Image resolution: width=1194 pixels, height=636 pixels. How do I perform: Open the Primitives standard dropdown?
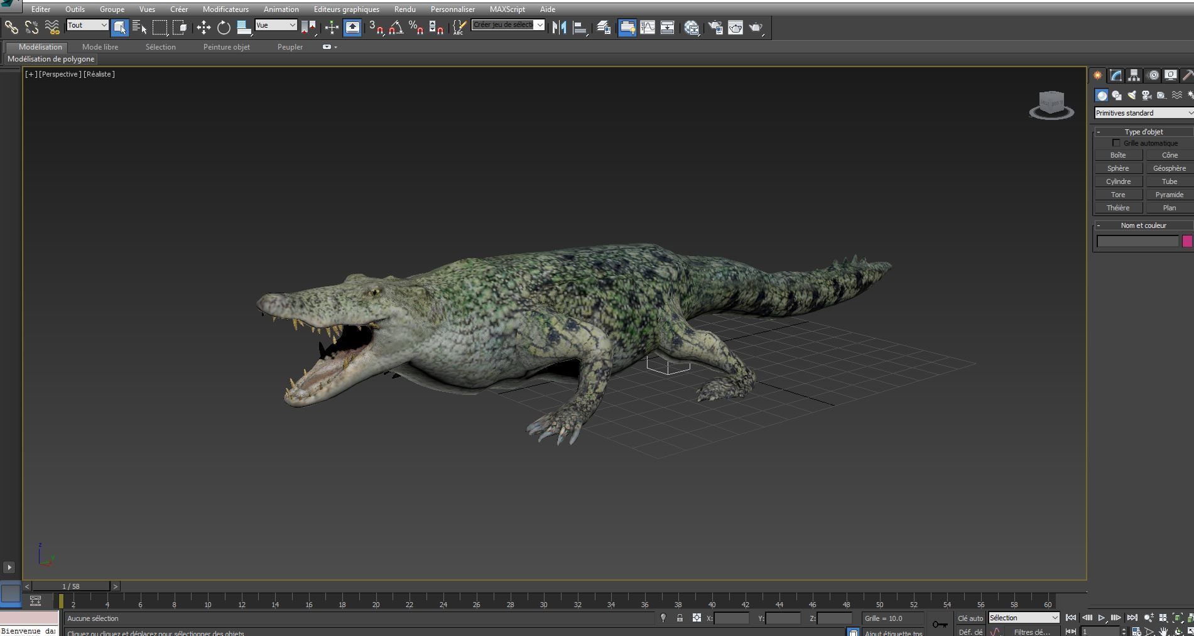click(1144, 113)
